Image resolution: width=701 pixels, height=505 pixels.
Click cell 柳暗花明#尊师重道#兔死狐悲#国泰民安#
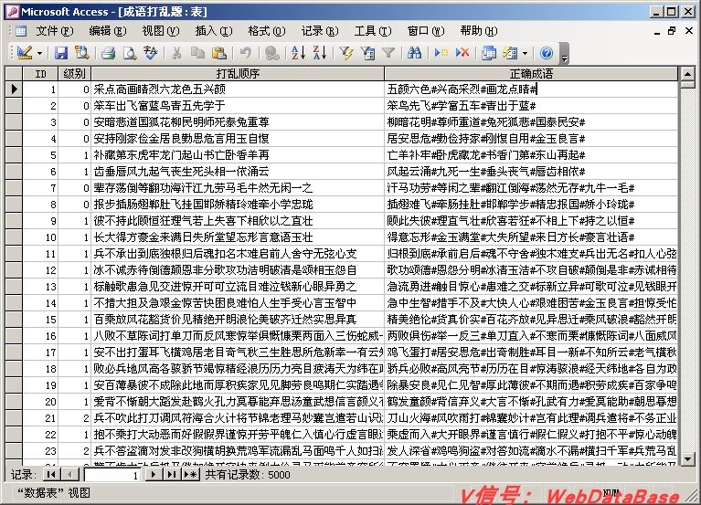pos(531,121)
